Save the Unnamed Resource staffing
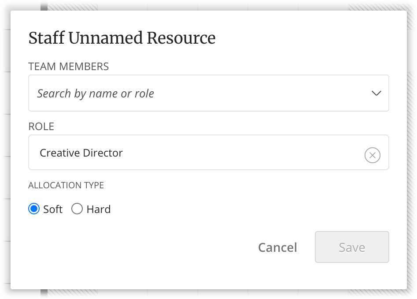Viewport: 417px width, 299px height. (351, 247)
